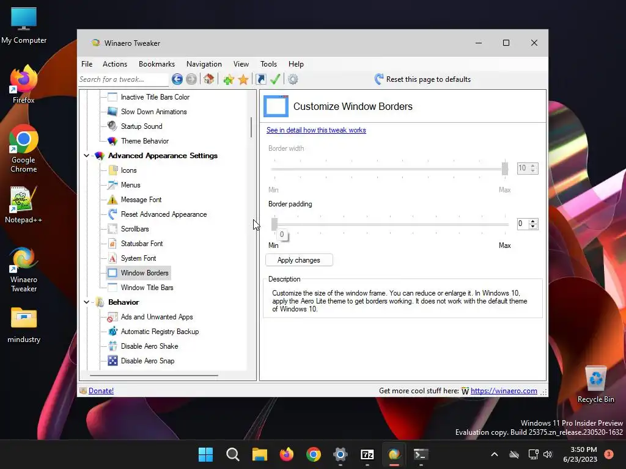Open the Notepad++ desktop shortcut
Image resolution: width=626 pixels, height=469 pixels.
[24, 205]
